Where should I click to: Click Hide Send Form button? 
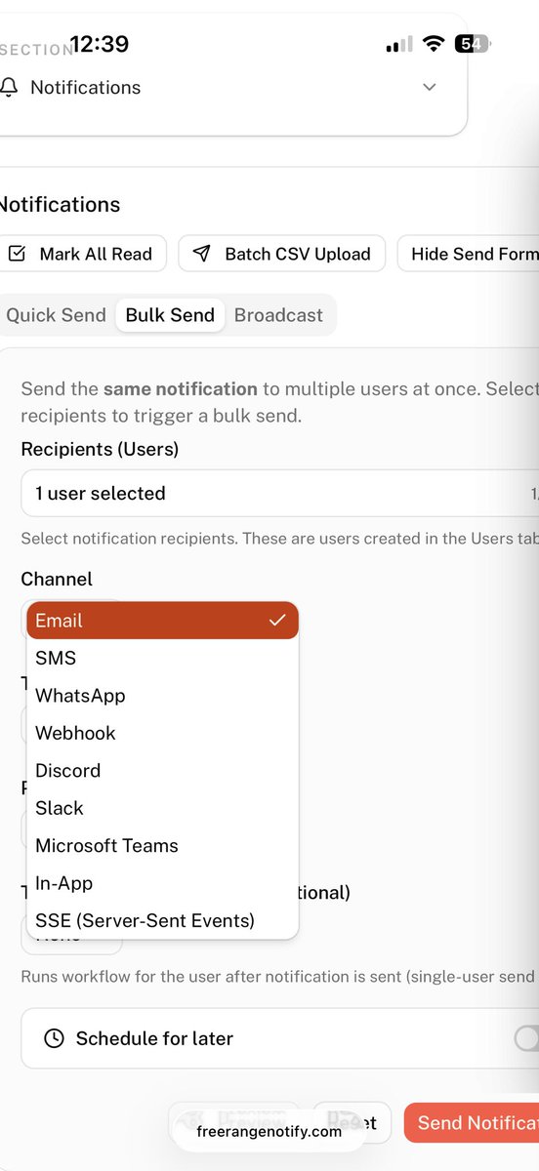[469, 254]
